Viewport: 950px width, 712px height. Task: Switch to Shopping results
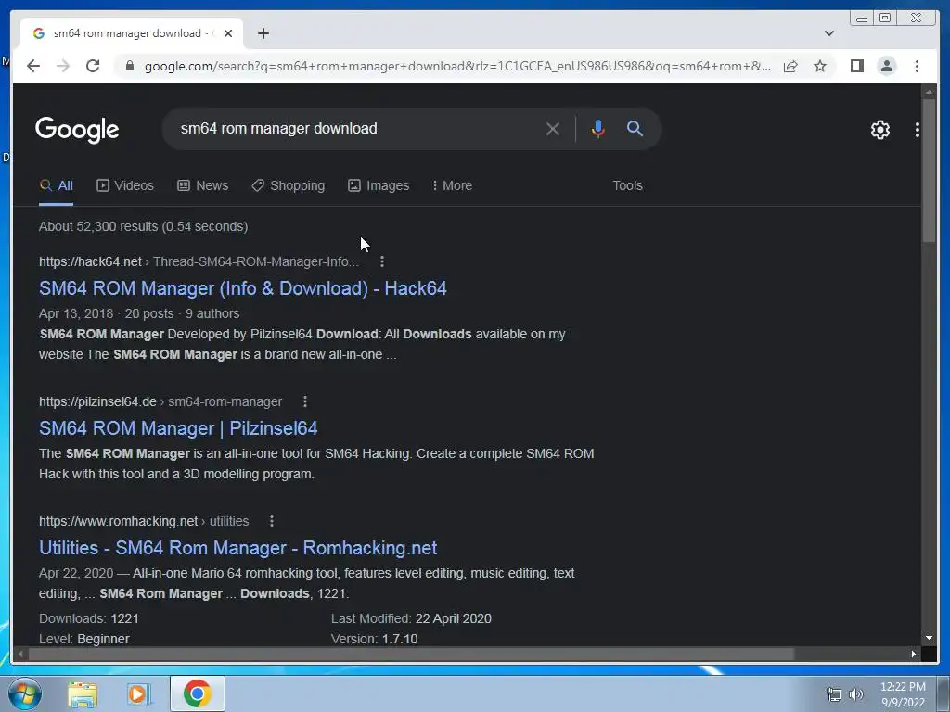click(288, 185)
